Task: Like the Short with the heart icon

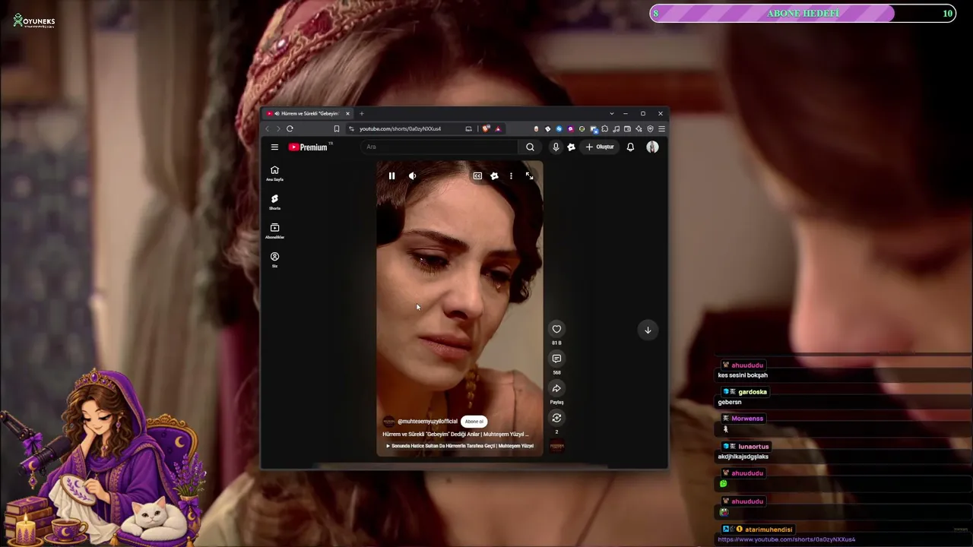Action: [556, 329]
